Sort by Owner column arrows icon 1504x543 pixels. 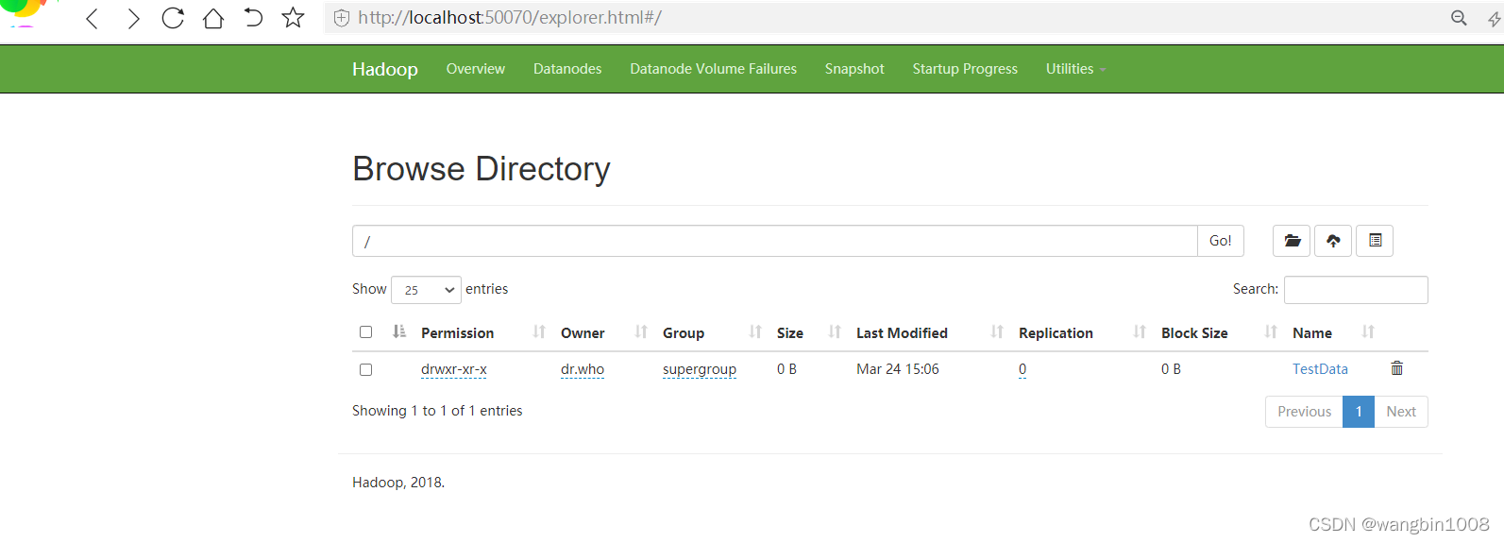641,331
